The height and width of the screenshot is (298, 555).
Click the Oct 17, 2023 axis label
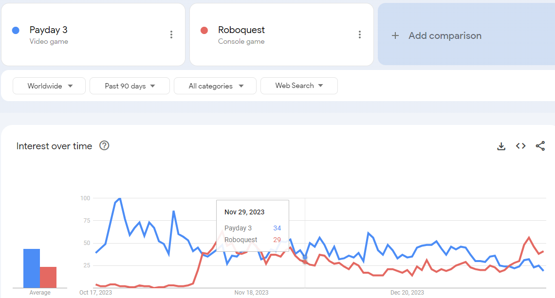[x=95, y=293]
